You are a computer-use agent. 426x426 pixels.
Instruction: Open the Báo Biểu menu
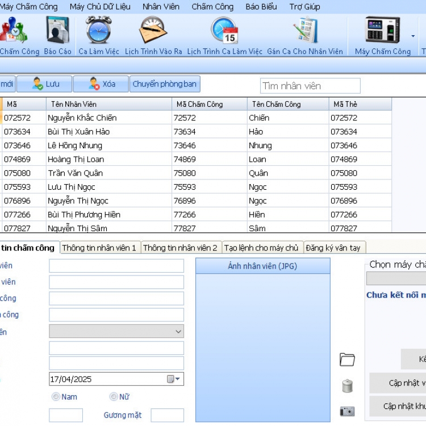(261, 7)
